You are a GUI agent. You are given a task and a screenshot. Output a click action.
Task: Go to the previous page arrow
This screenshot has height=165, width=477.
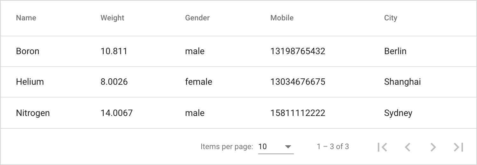tap(408, 147)
